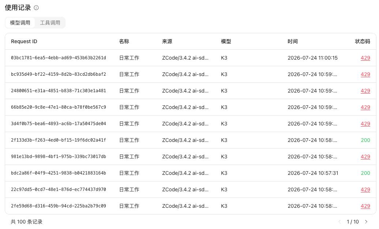Click 日常工作 in the 2f133d3b row
379x229 pixels.
[129, 140]
